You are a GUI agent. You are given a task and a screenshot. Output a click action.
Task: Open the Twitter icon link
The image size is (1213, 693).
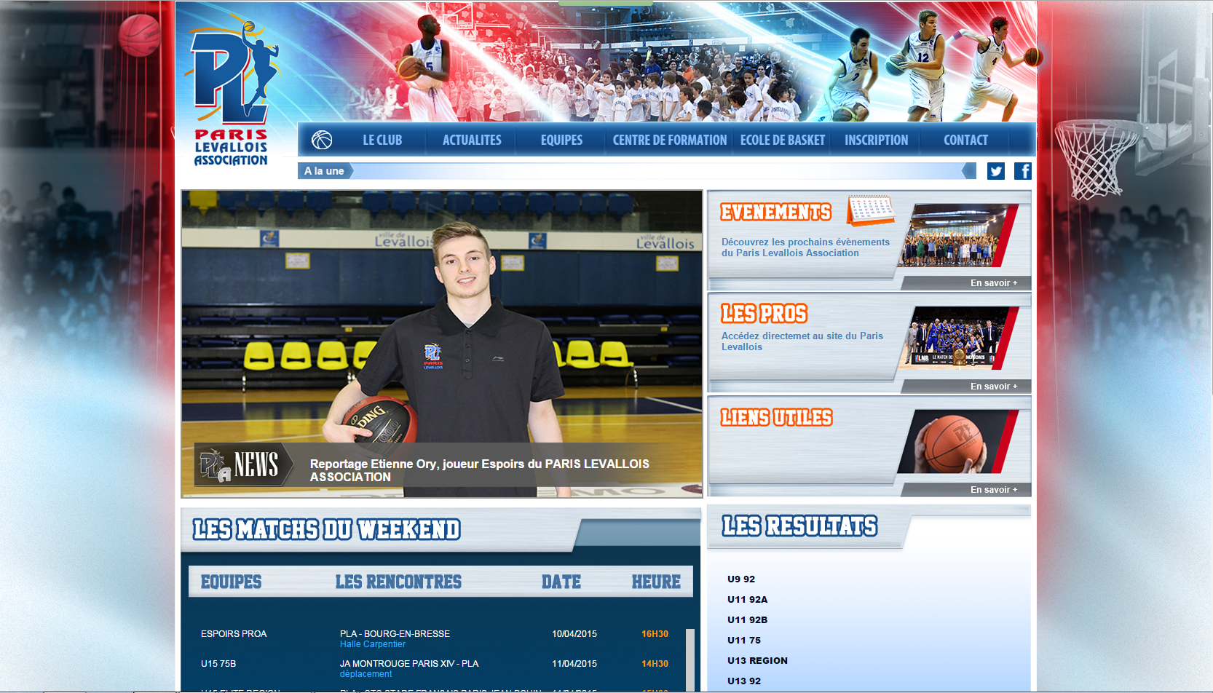(996, 171)
